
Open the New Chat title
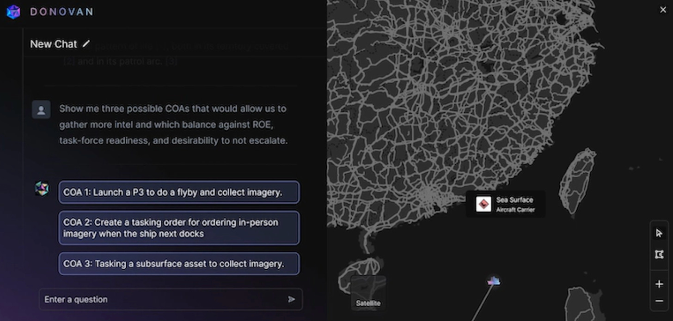tap(54, 44)
